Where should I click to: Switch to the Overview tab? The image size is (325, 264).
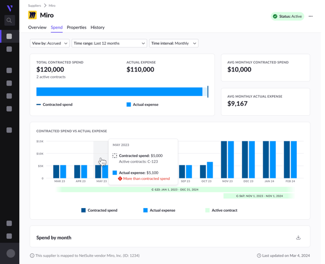(37, 27)
